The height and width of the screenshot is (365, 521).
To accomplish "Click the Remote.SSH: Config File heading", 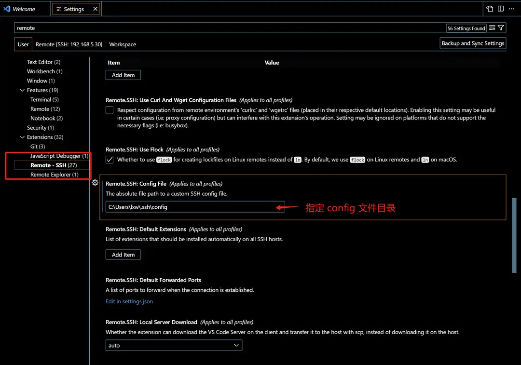I will tap(136, 184).
